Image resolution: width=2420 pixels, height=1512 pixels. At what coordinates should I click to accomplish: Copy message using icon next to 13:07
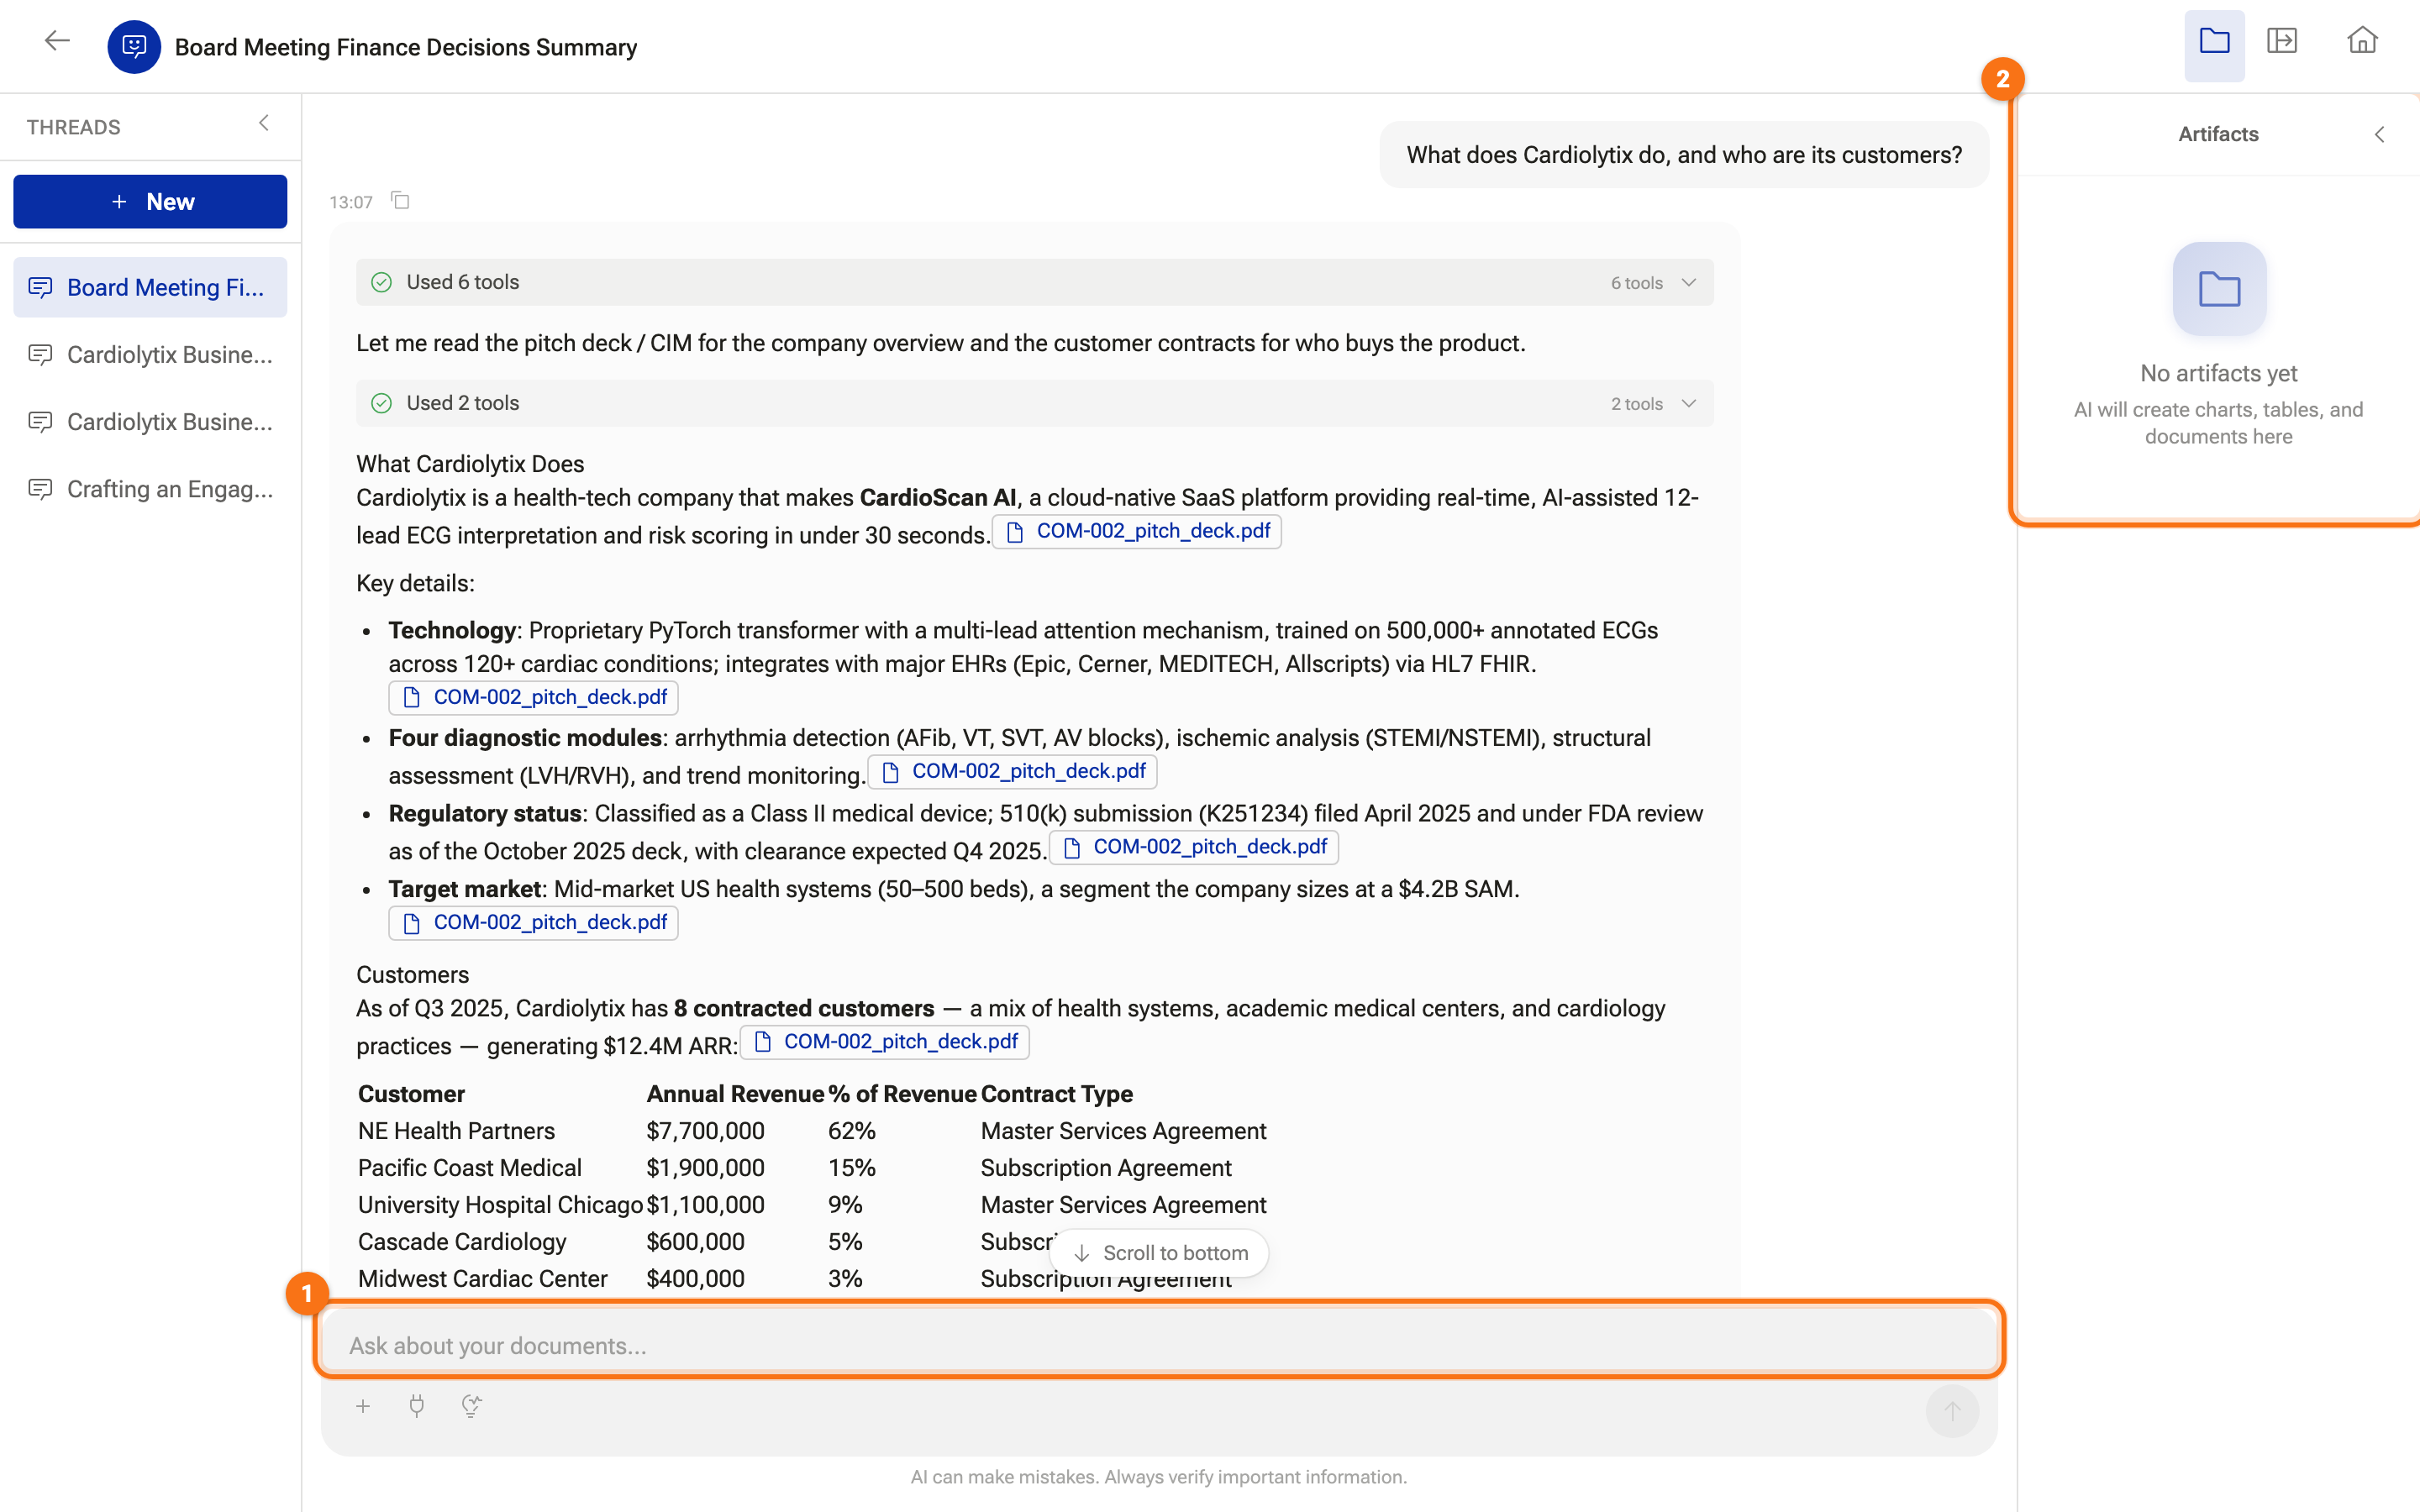(x=400, y=200)
